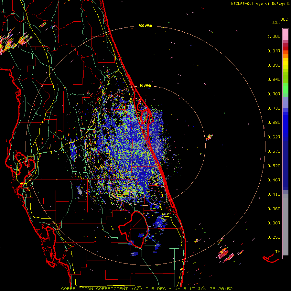Select the 0.413 scale value
The width and height of the screenshot is (291, 291).
pyautogui.click(x=274, y=194)
